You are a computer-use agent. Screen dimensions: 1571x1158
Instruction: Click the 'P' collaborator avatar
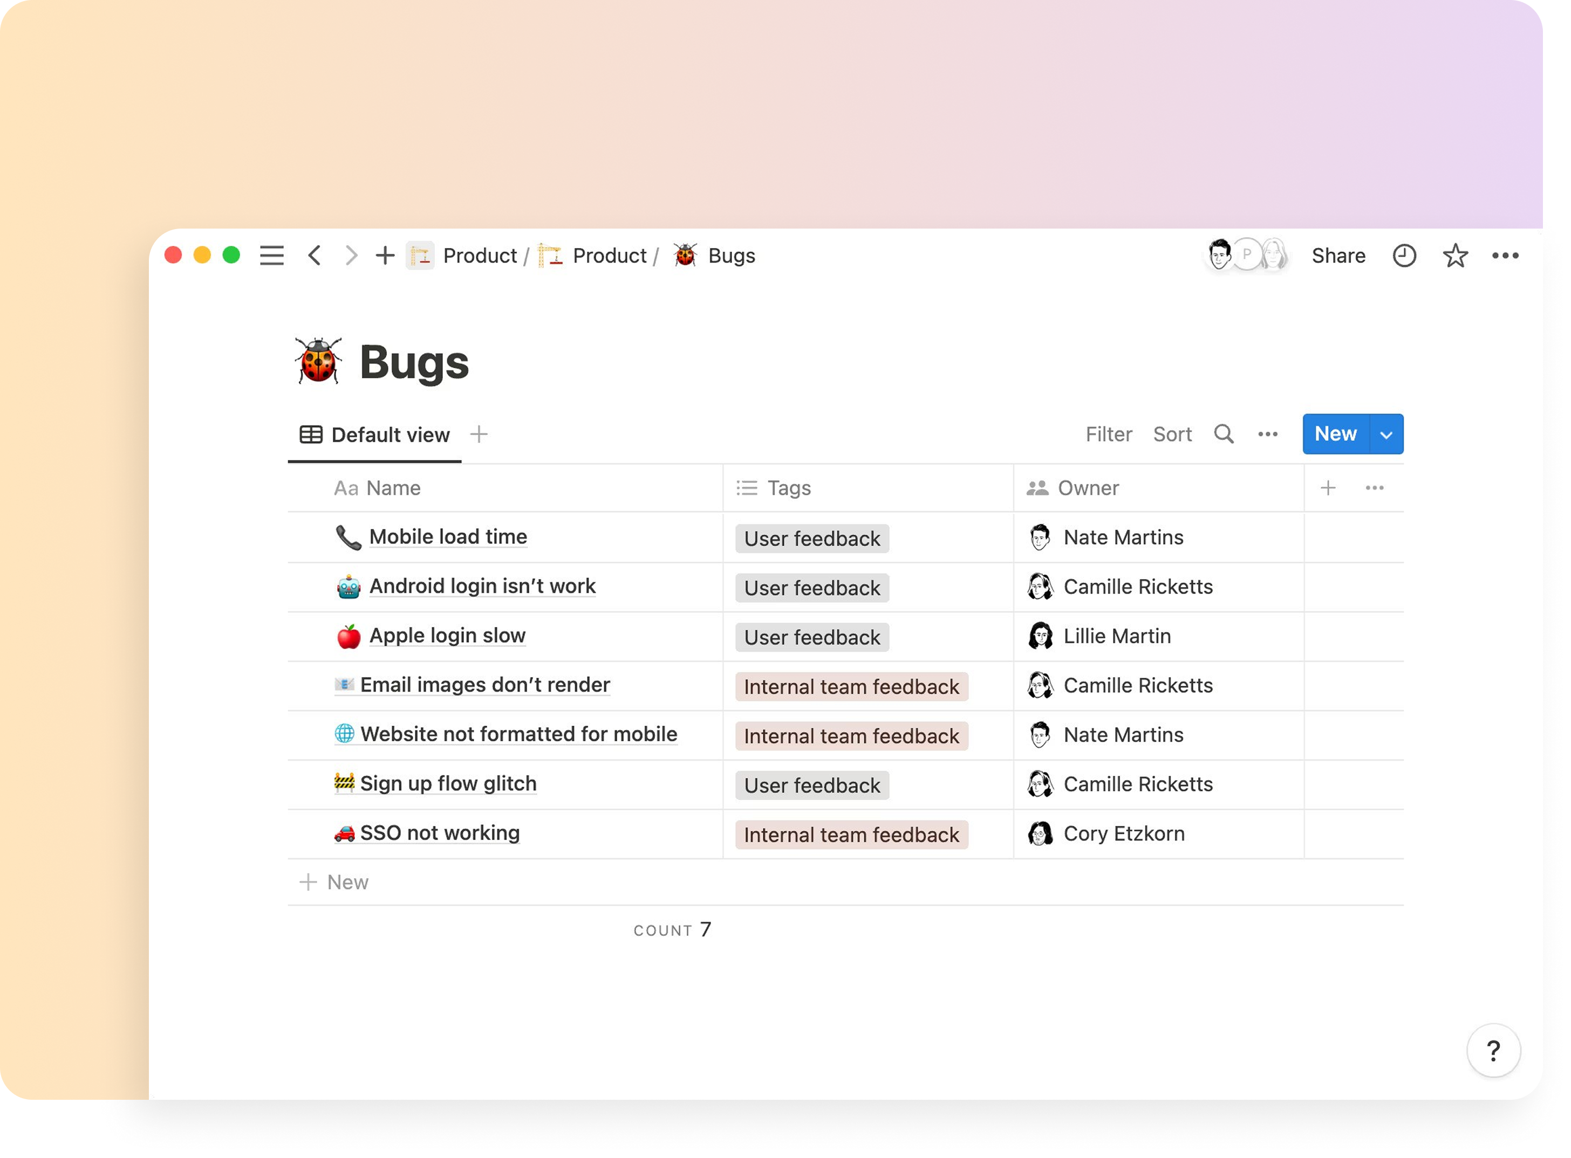(1248, 254)
